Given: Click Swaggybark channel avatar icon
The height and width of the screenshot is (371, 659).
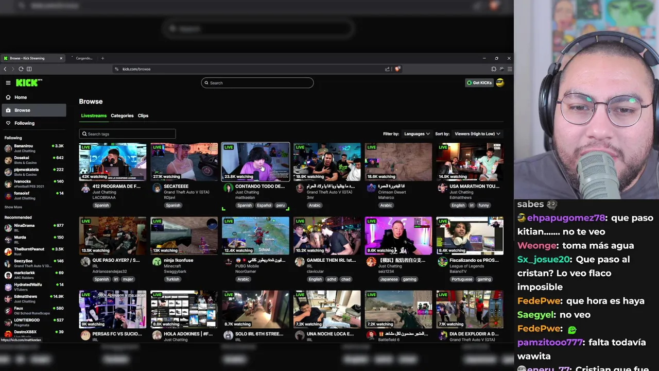Looking at the screenshot, I should [157, 262].
